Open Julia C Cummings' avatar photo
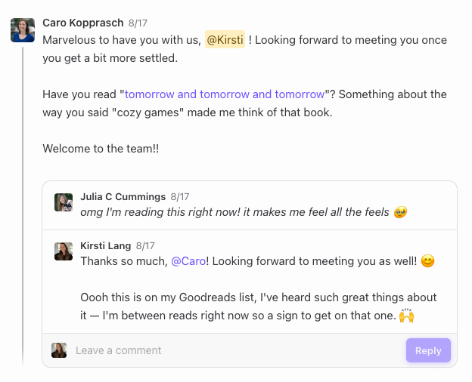472x382 pixels. click(64, 202)
